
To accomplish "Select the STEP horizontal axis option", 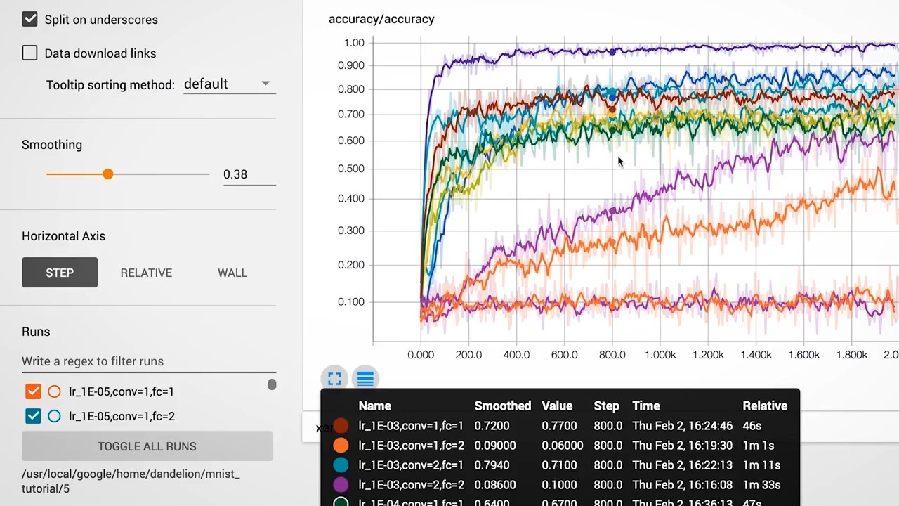I will 60,273.
